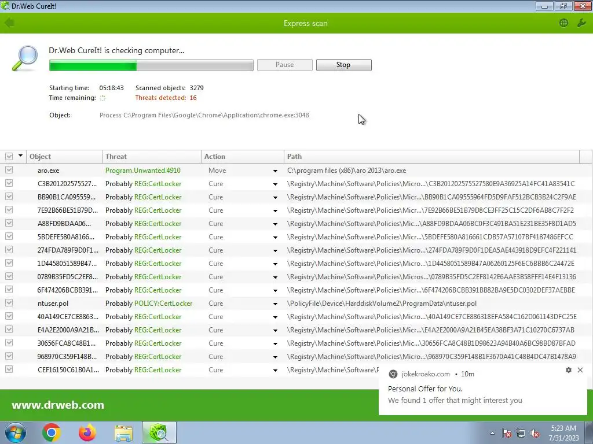This screenshot has height=444, width=593.
Task: Uncheck checkbox for CEF16150C61B0A1 row
Action: 9,369
